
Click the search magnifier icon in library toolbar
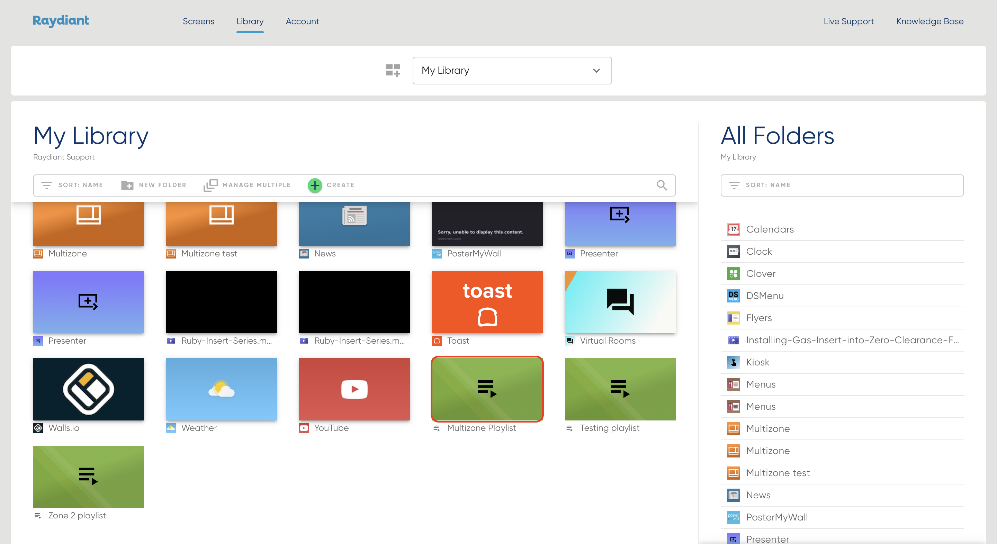point(662,185)
